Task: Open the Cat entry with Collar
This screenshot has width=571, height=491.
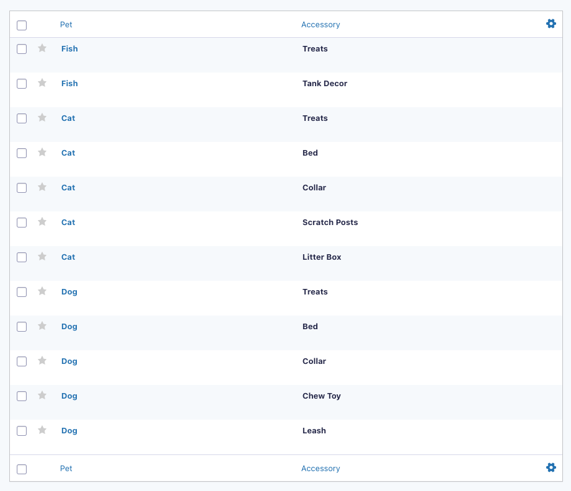Action: coord(68,188)
